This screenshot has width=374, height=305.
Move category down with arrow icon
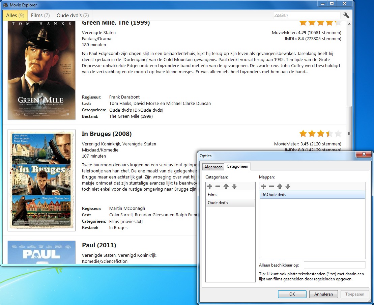[234, 186]
